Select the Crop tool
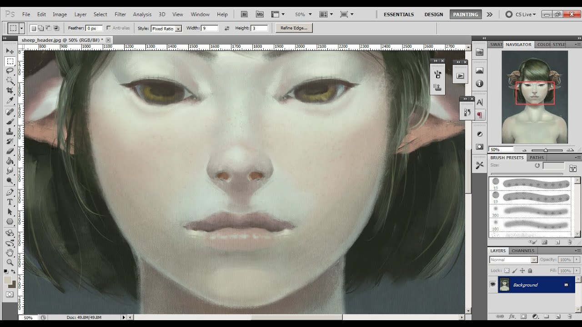 coord(10,91)
